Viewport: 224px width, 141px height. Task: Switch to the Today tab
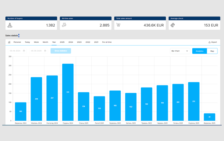[x=27, y=42]
